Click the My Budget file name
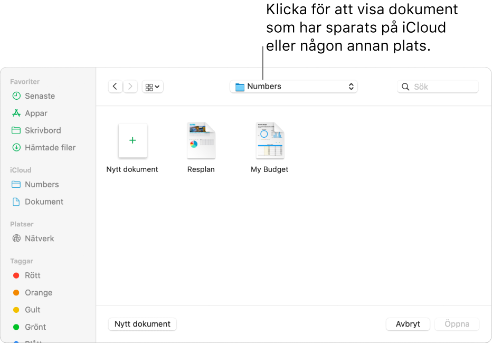The image size is (493, 344). 269,170
